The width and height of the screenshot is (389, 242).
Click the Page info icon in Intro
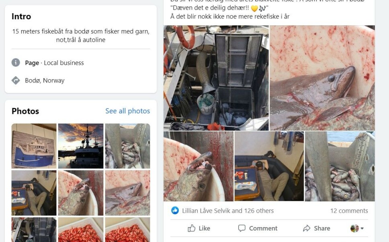16,63
